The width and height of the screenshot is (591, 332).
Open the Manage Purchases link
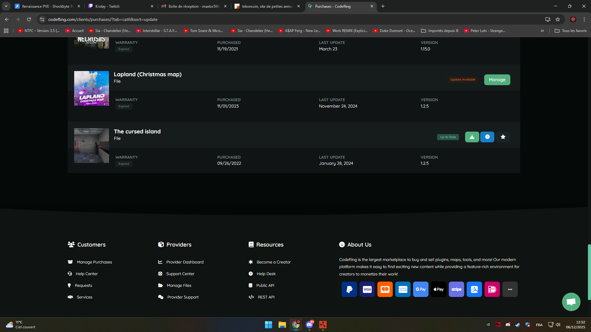[94, 262]
